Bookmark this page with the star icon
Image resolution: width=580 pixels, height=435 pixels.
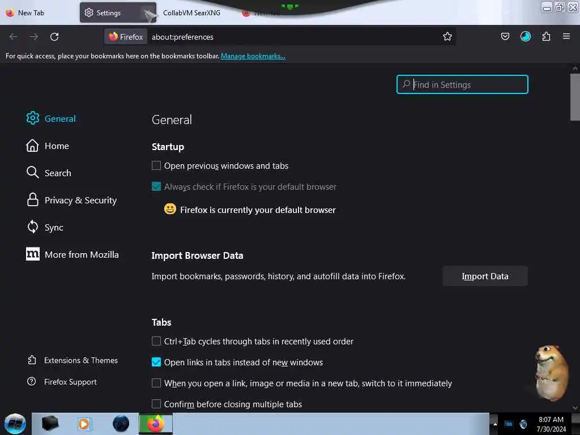447,36
